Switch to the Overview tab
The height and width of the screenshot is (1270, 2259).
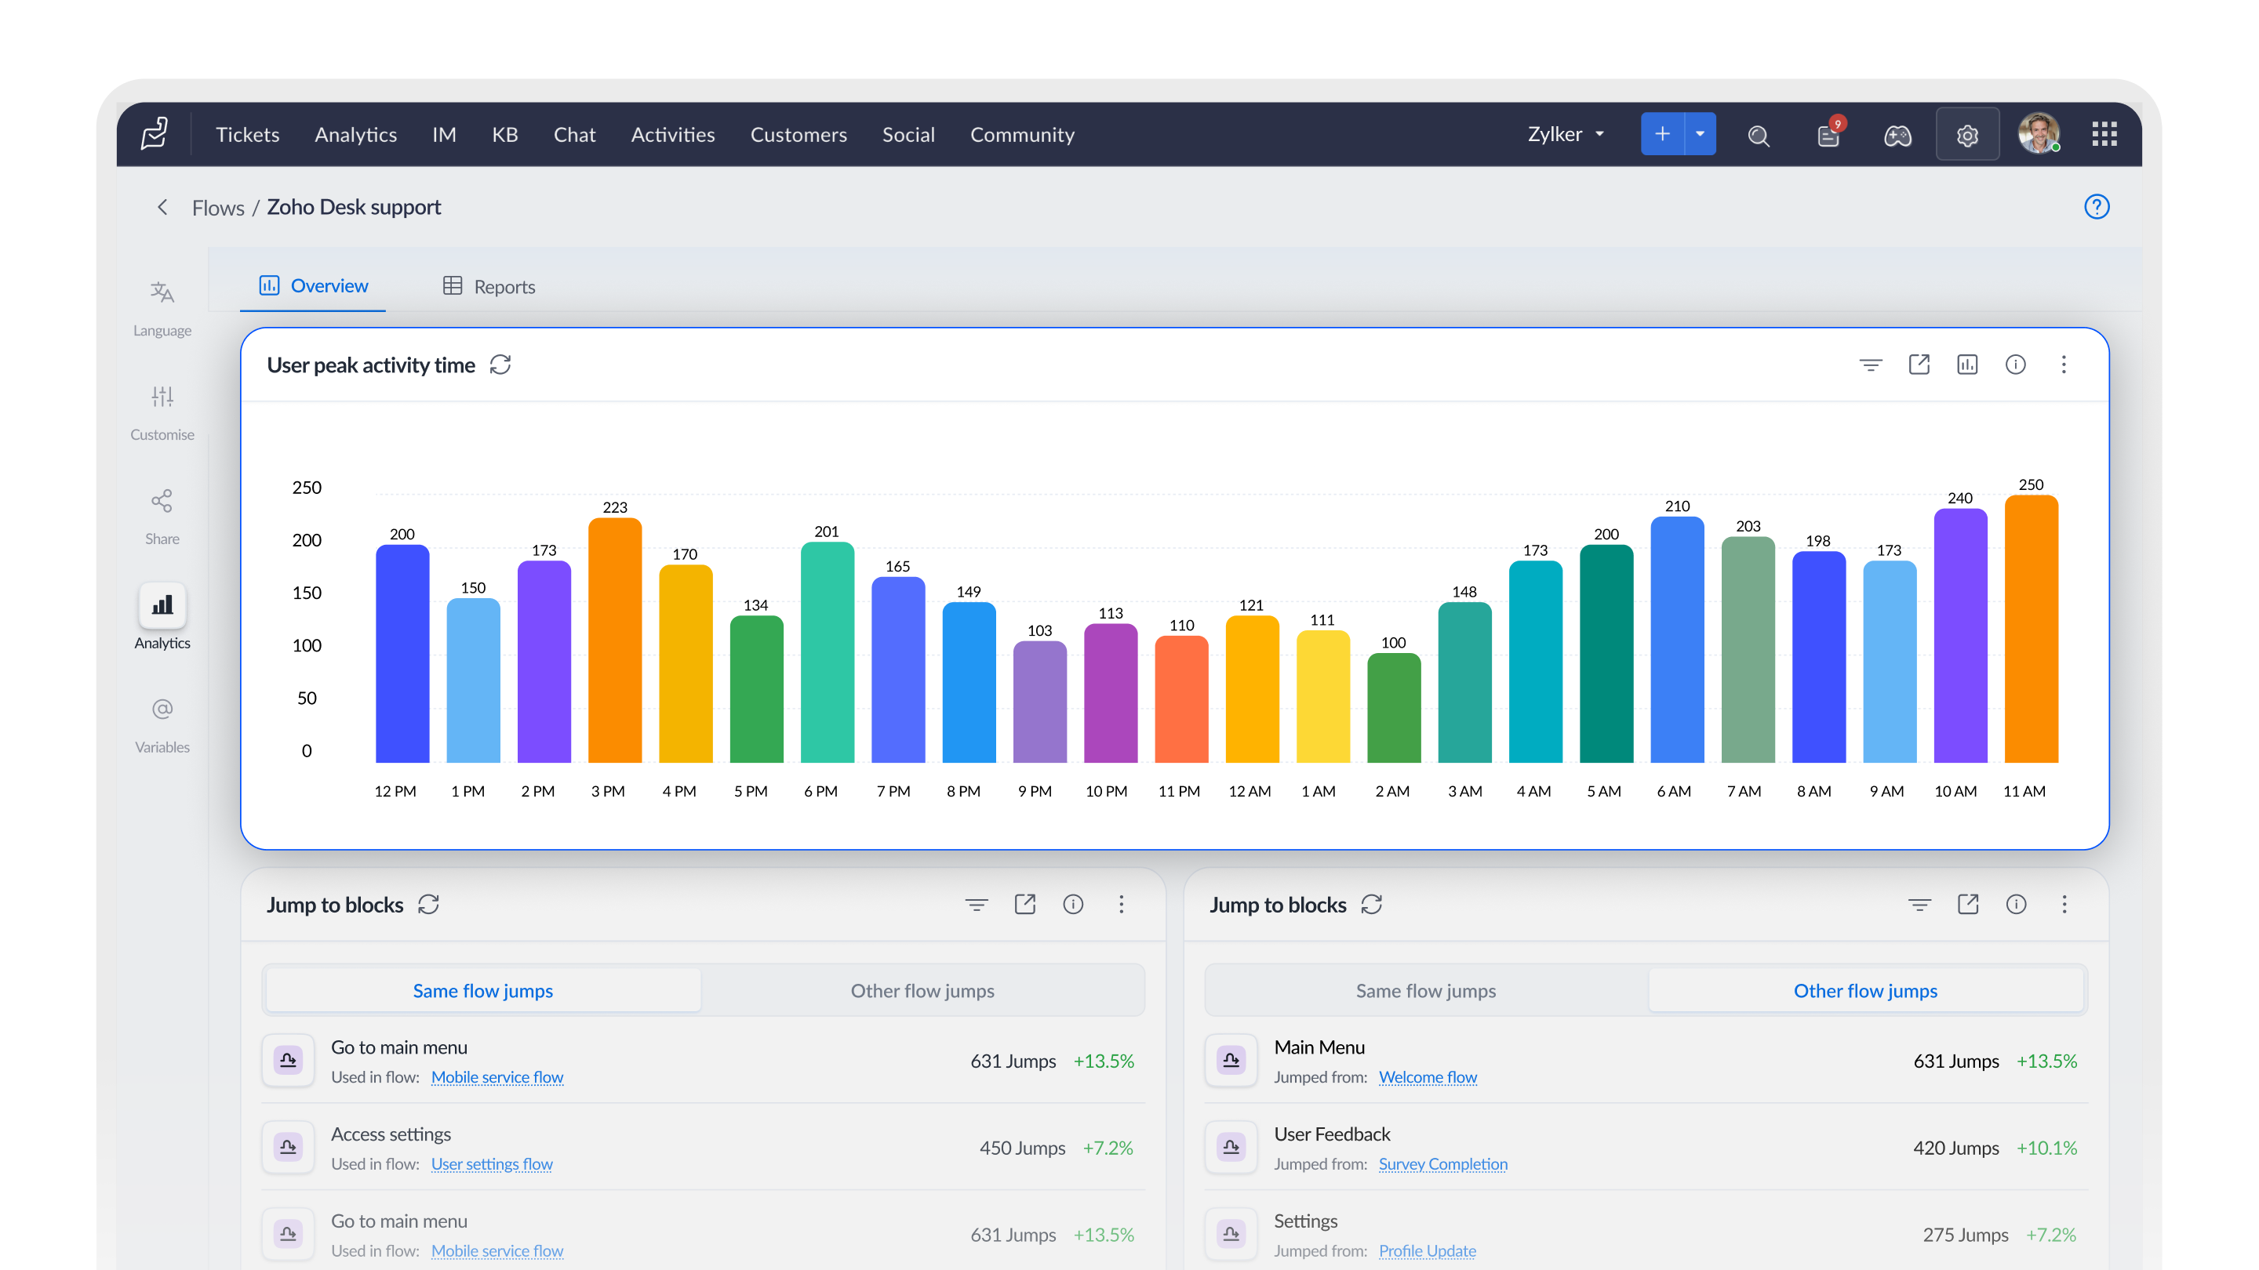click(x=313, y=285)
